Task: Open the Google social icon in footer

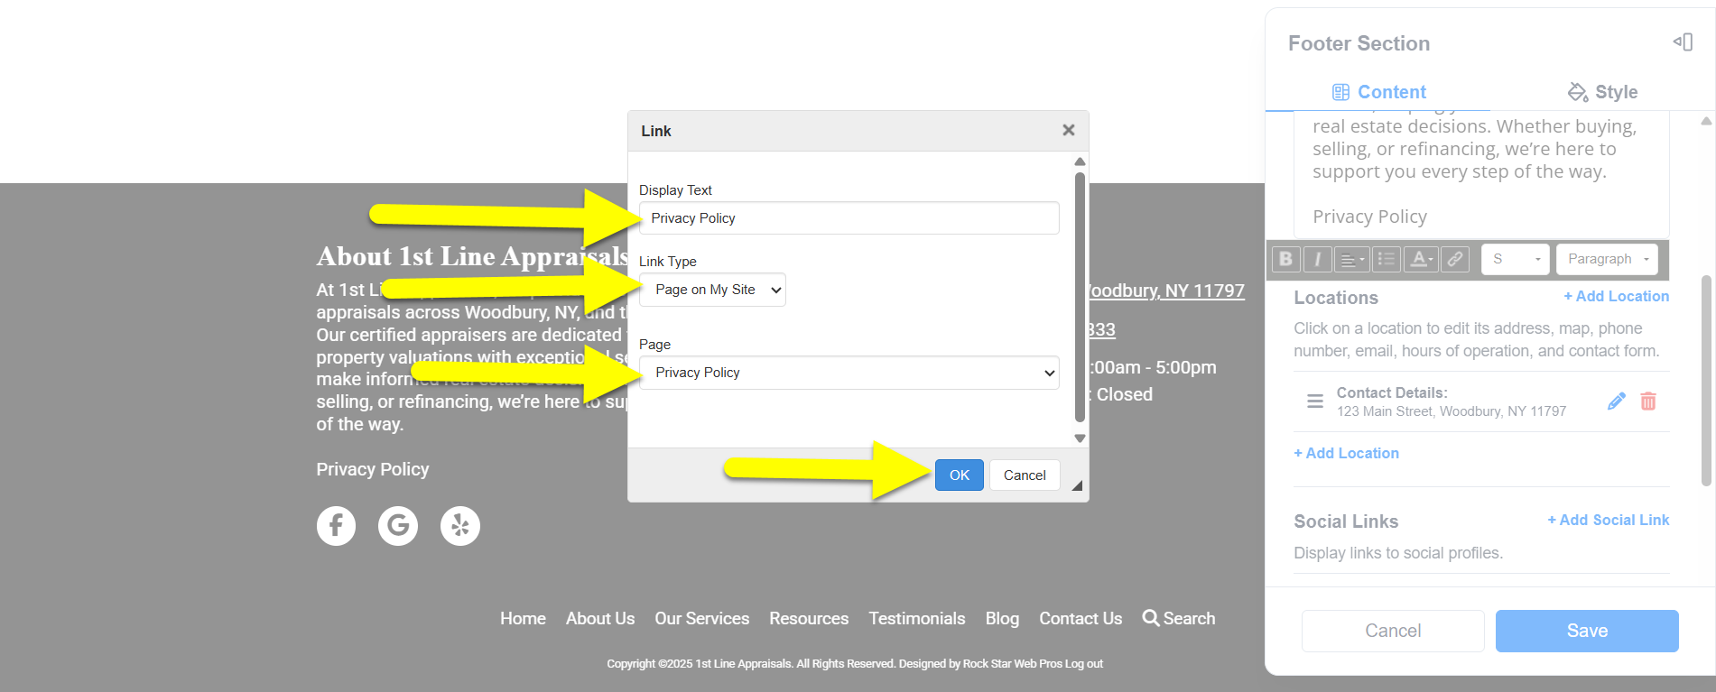Action: pyautogui.click(x=398, y=526)
